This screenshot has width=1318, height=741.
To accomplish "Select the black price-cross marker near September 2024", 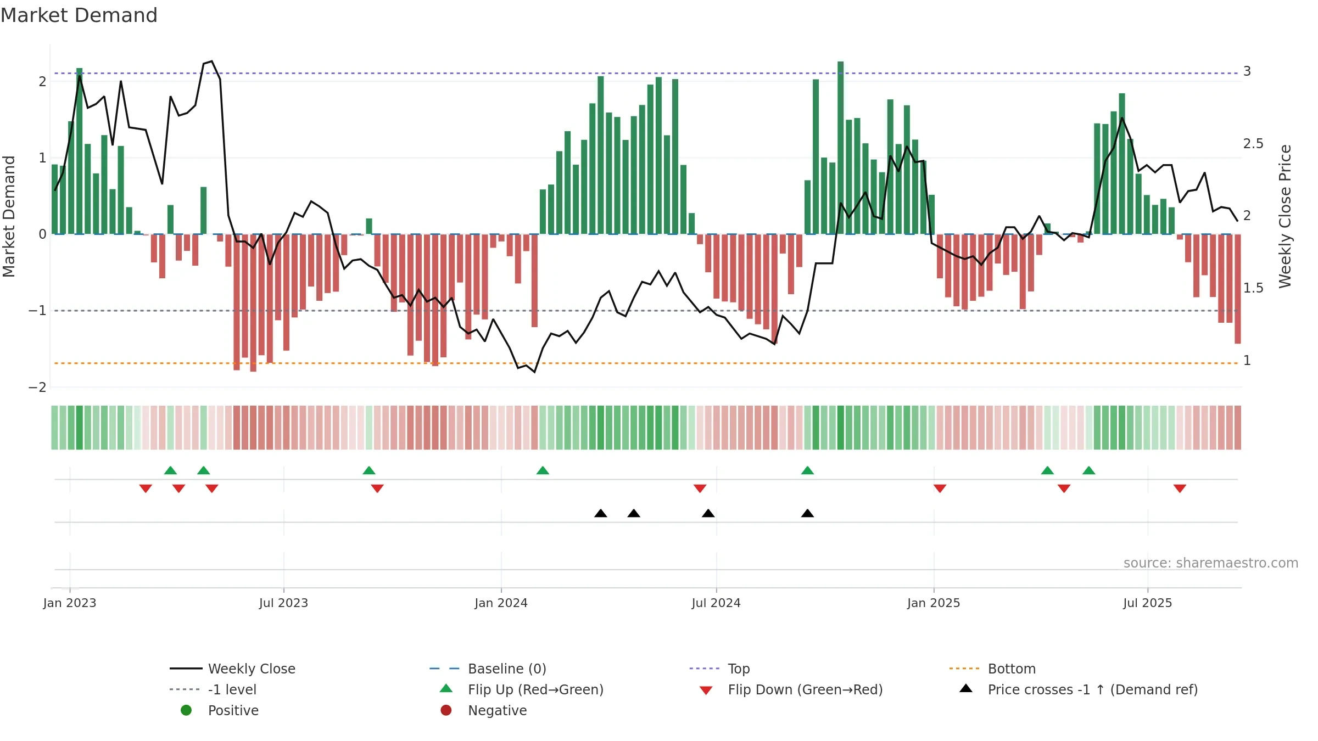I will 807,513.
